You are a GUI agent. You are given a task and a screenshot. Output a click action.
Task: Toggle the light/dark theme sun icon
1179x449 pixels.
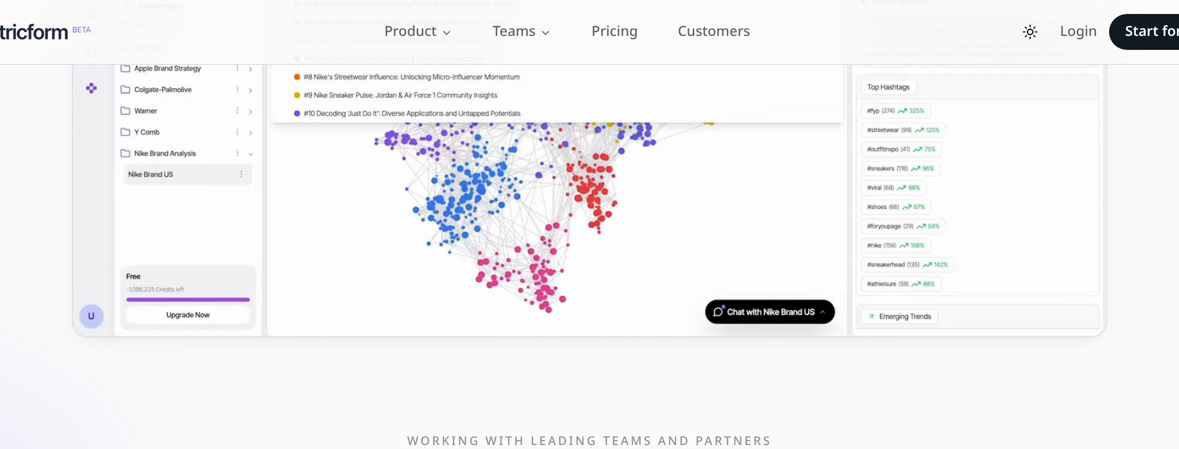pos(1030,32)
